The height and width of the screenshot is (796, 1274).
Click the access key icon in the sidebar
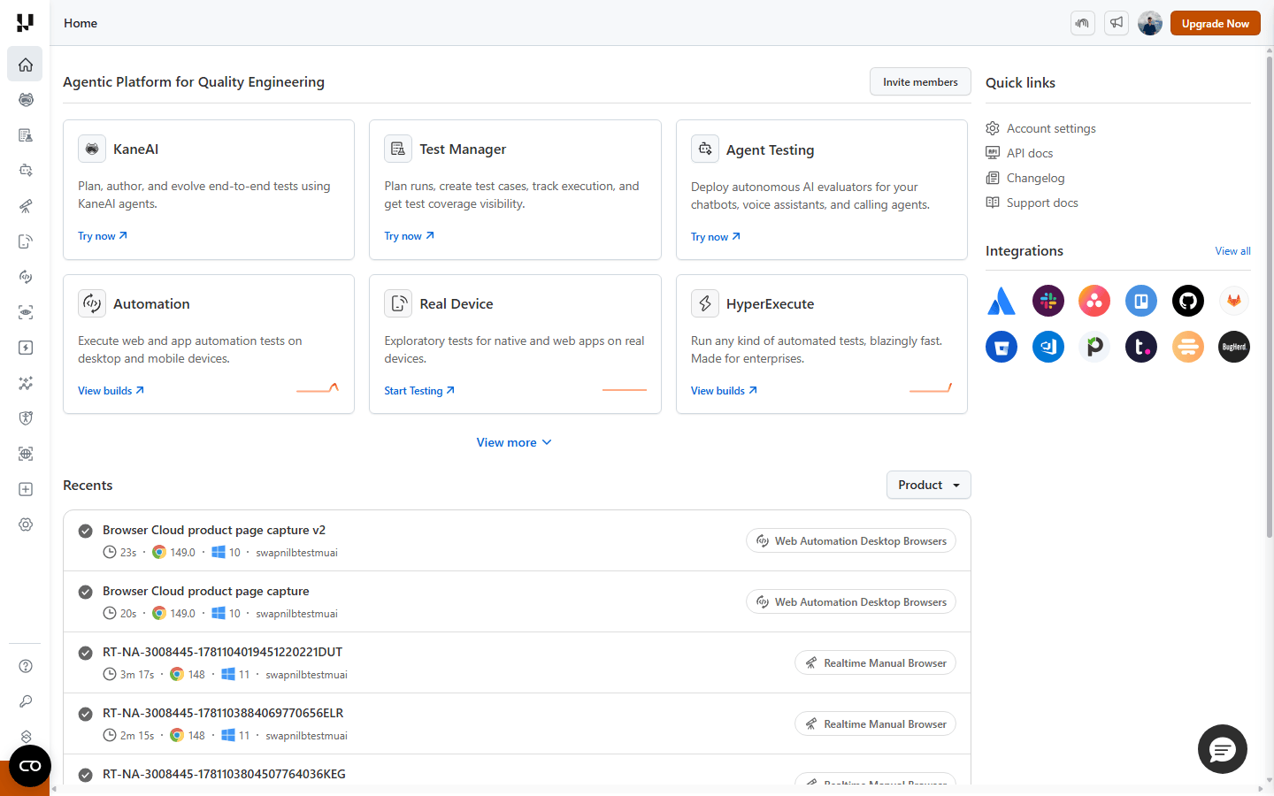26,701
